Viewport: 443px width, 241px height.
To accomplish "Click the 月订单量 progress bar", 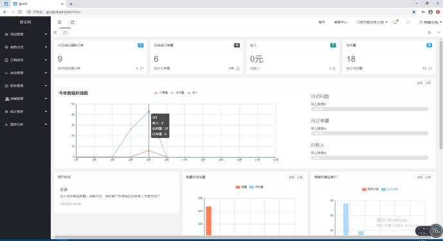I will coord(370,133).
